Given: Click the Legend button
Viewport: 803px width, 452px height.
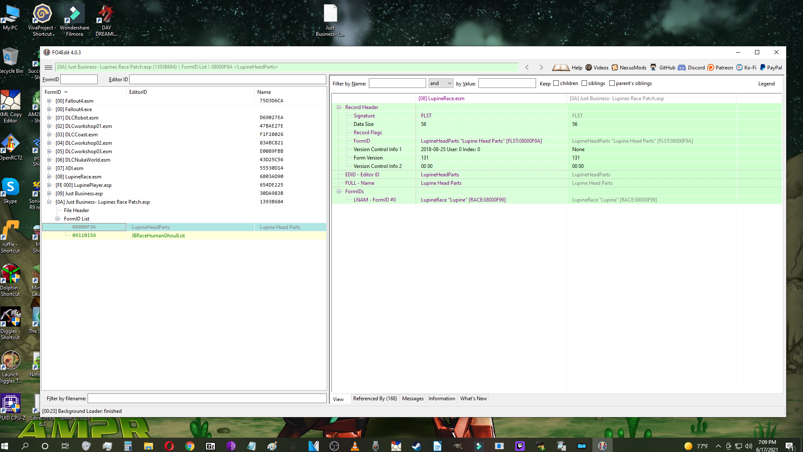Looking at the screenshot, I should pos(766,84).
